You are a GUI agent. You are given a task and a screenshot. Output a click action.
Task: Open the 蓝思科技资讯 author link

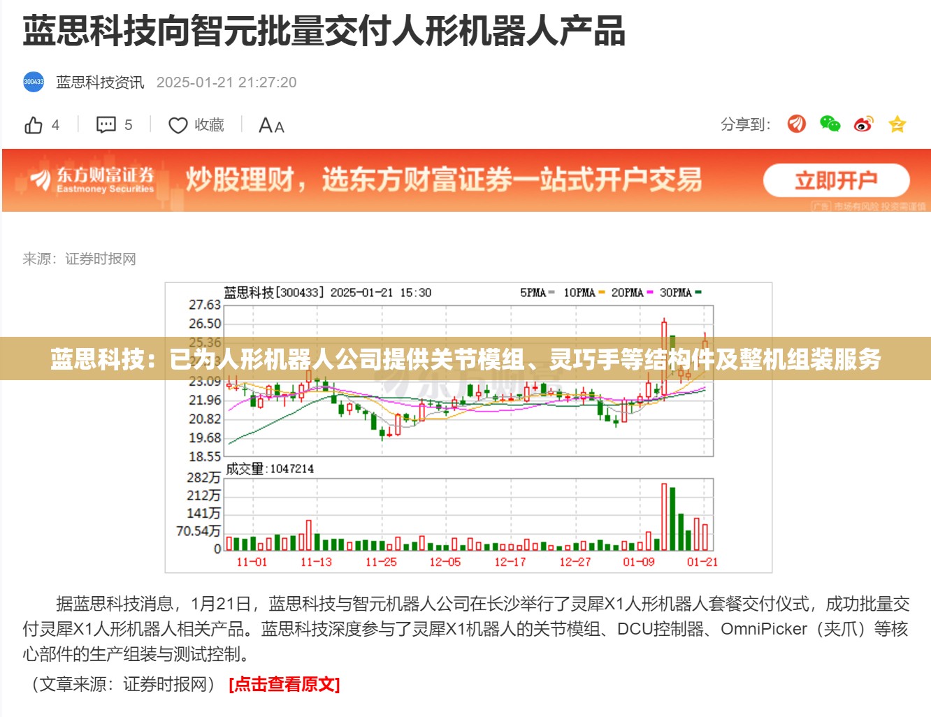pos(100,82)
